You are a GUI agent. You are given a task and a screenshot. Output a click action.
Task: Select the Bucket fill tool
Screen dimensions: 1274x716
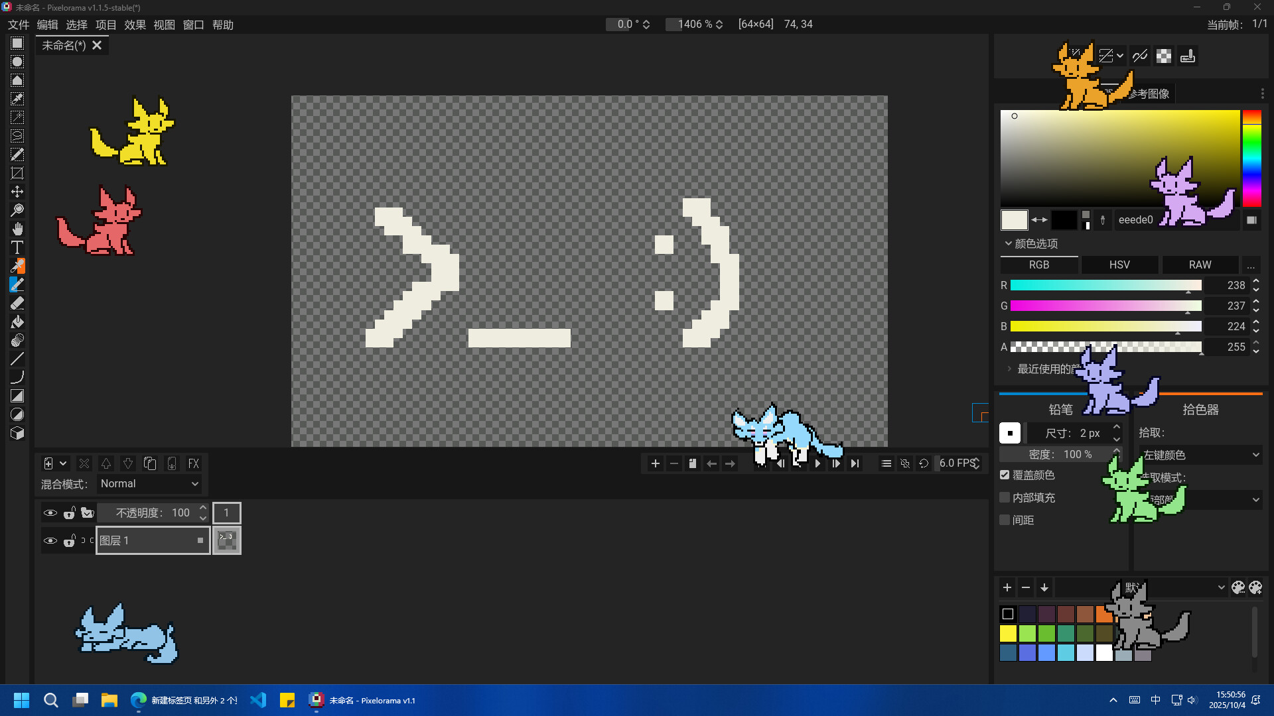point(17,322)
